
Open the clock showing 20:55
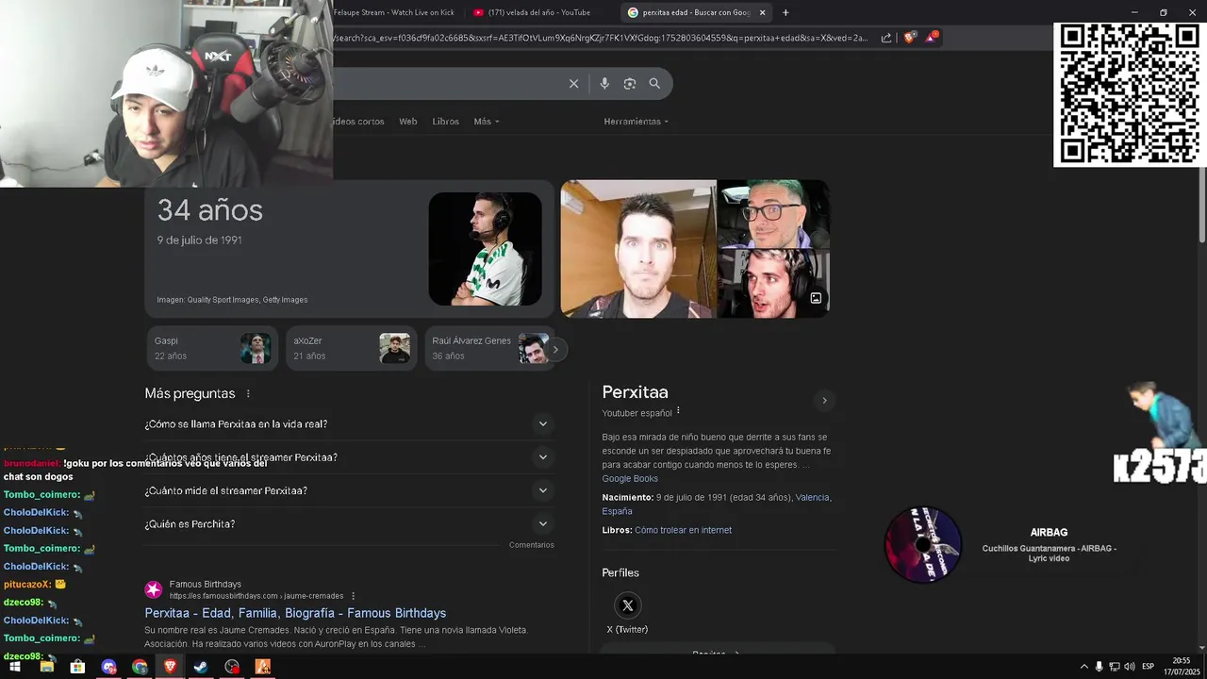(x=1181, y=666)
